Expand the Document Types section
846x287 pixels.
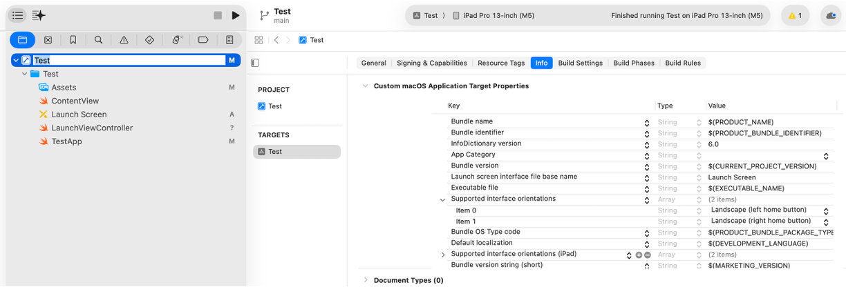pyautogui.click(x=366, y=280)
